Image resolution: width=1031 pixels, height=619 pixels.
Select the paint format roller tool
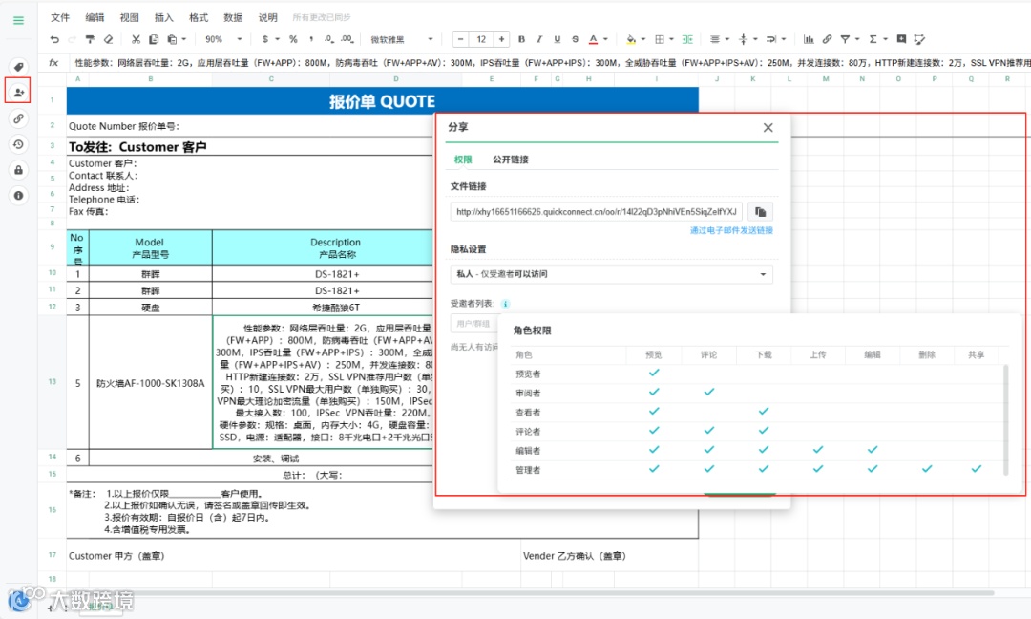(x=90, y=39)
